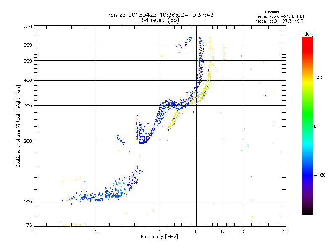Click the x-axis '4' tick label
Screen dimensions: 336x252
pos(160,231)
